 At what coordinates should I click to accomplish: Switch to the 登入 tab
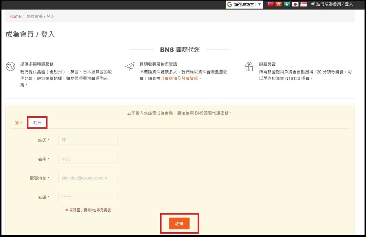(19, 122)
